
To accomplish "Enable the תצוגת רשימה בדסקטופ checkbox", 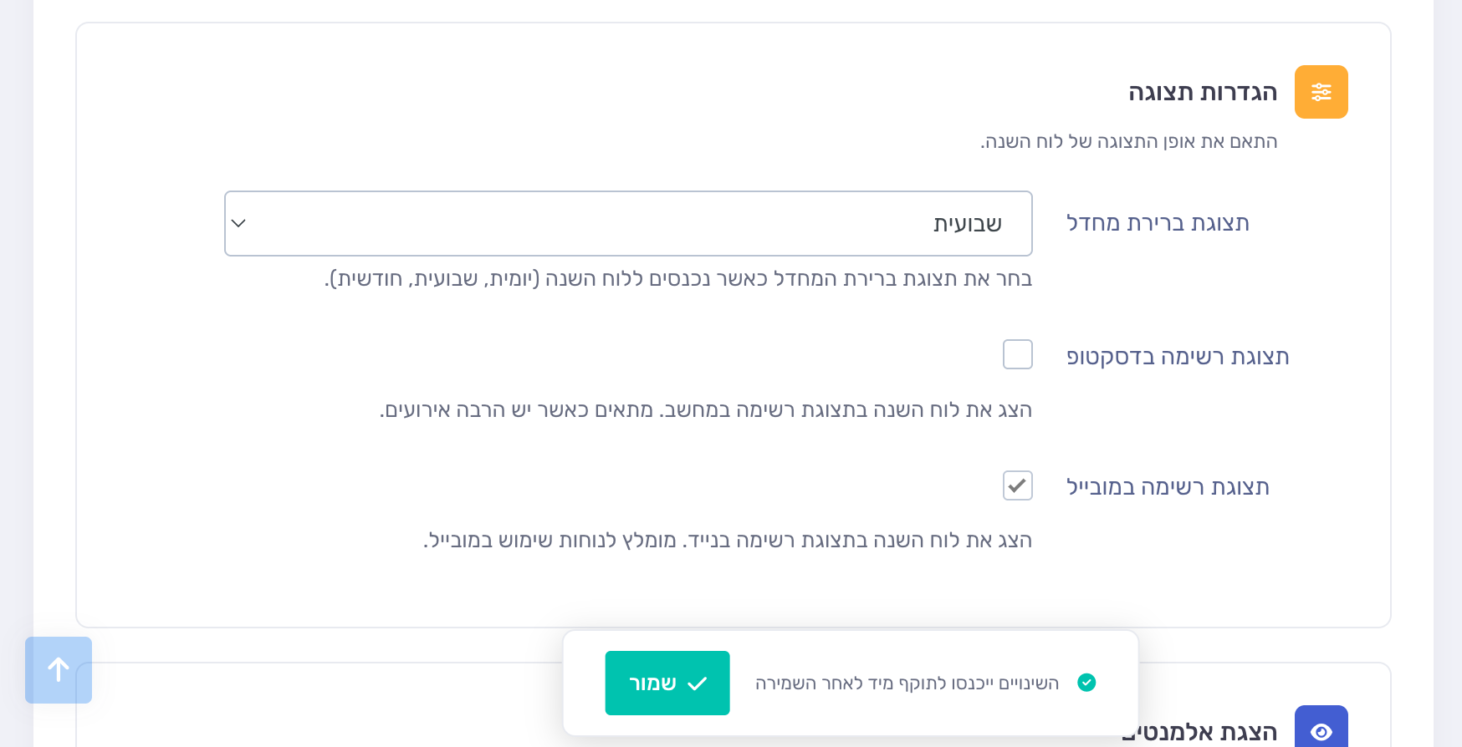I will coord(1017,354).
